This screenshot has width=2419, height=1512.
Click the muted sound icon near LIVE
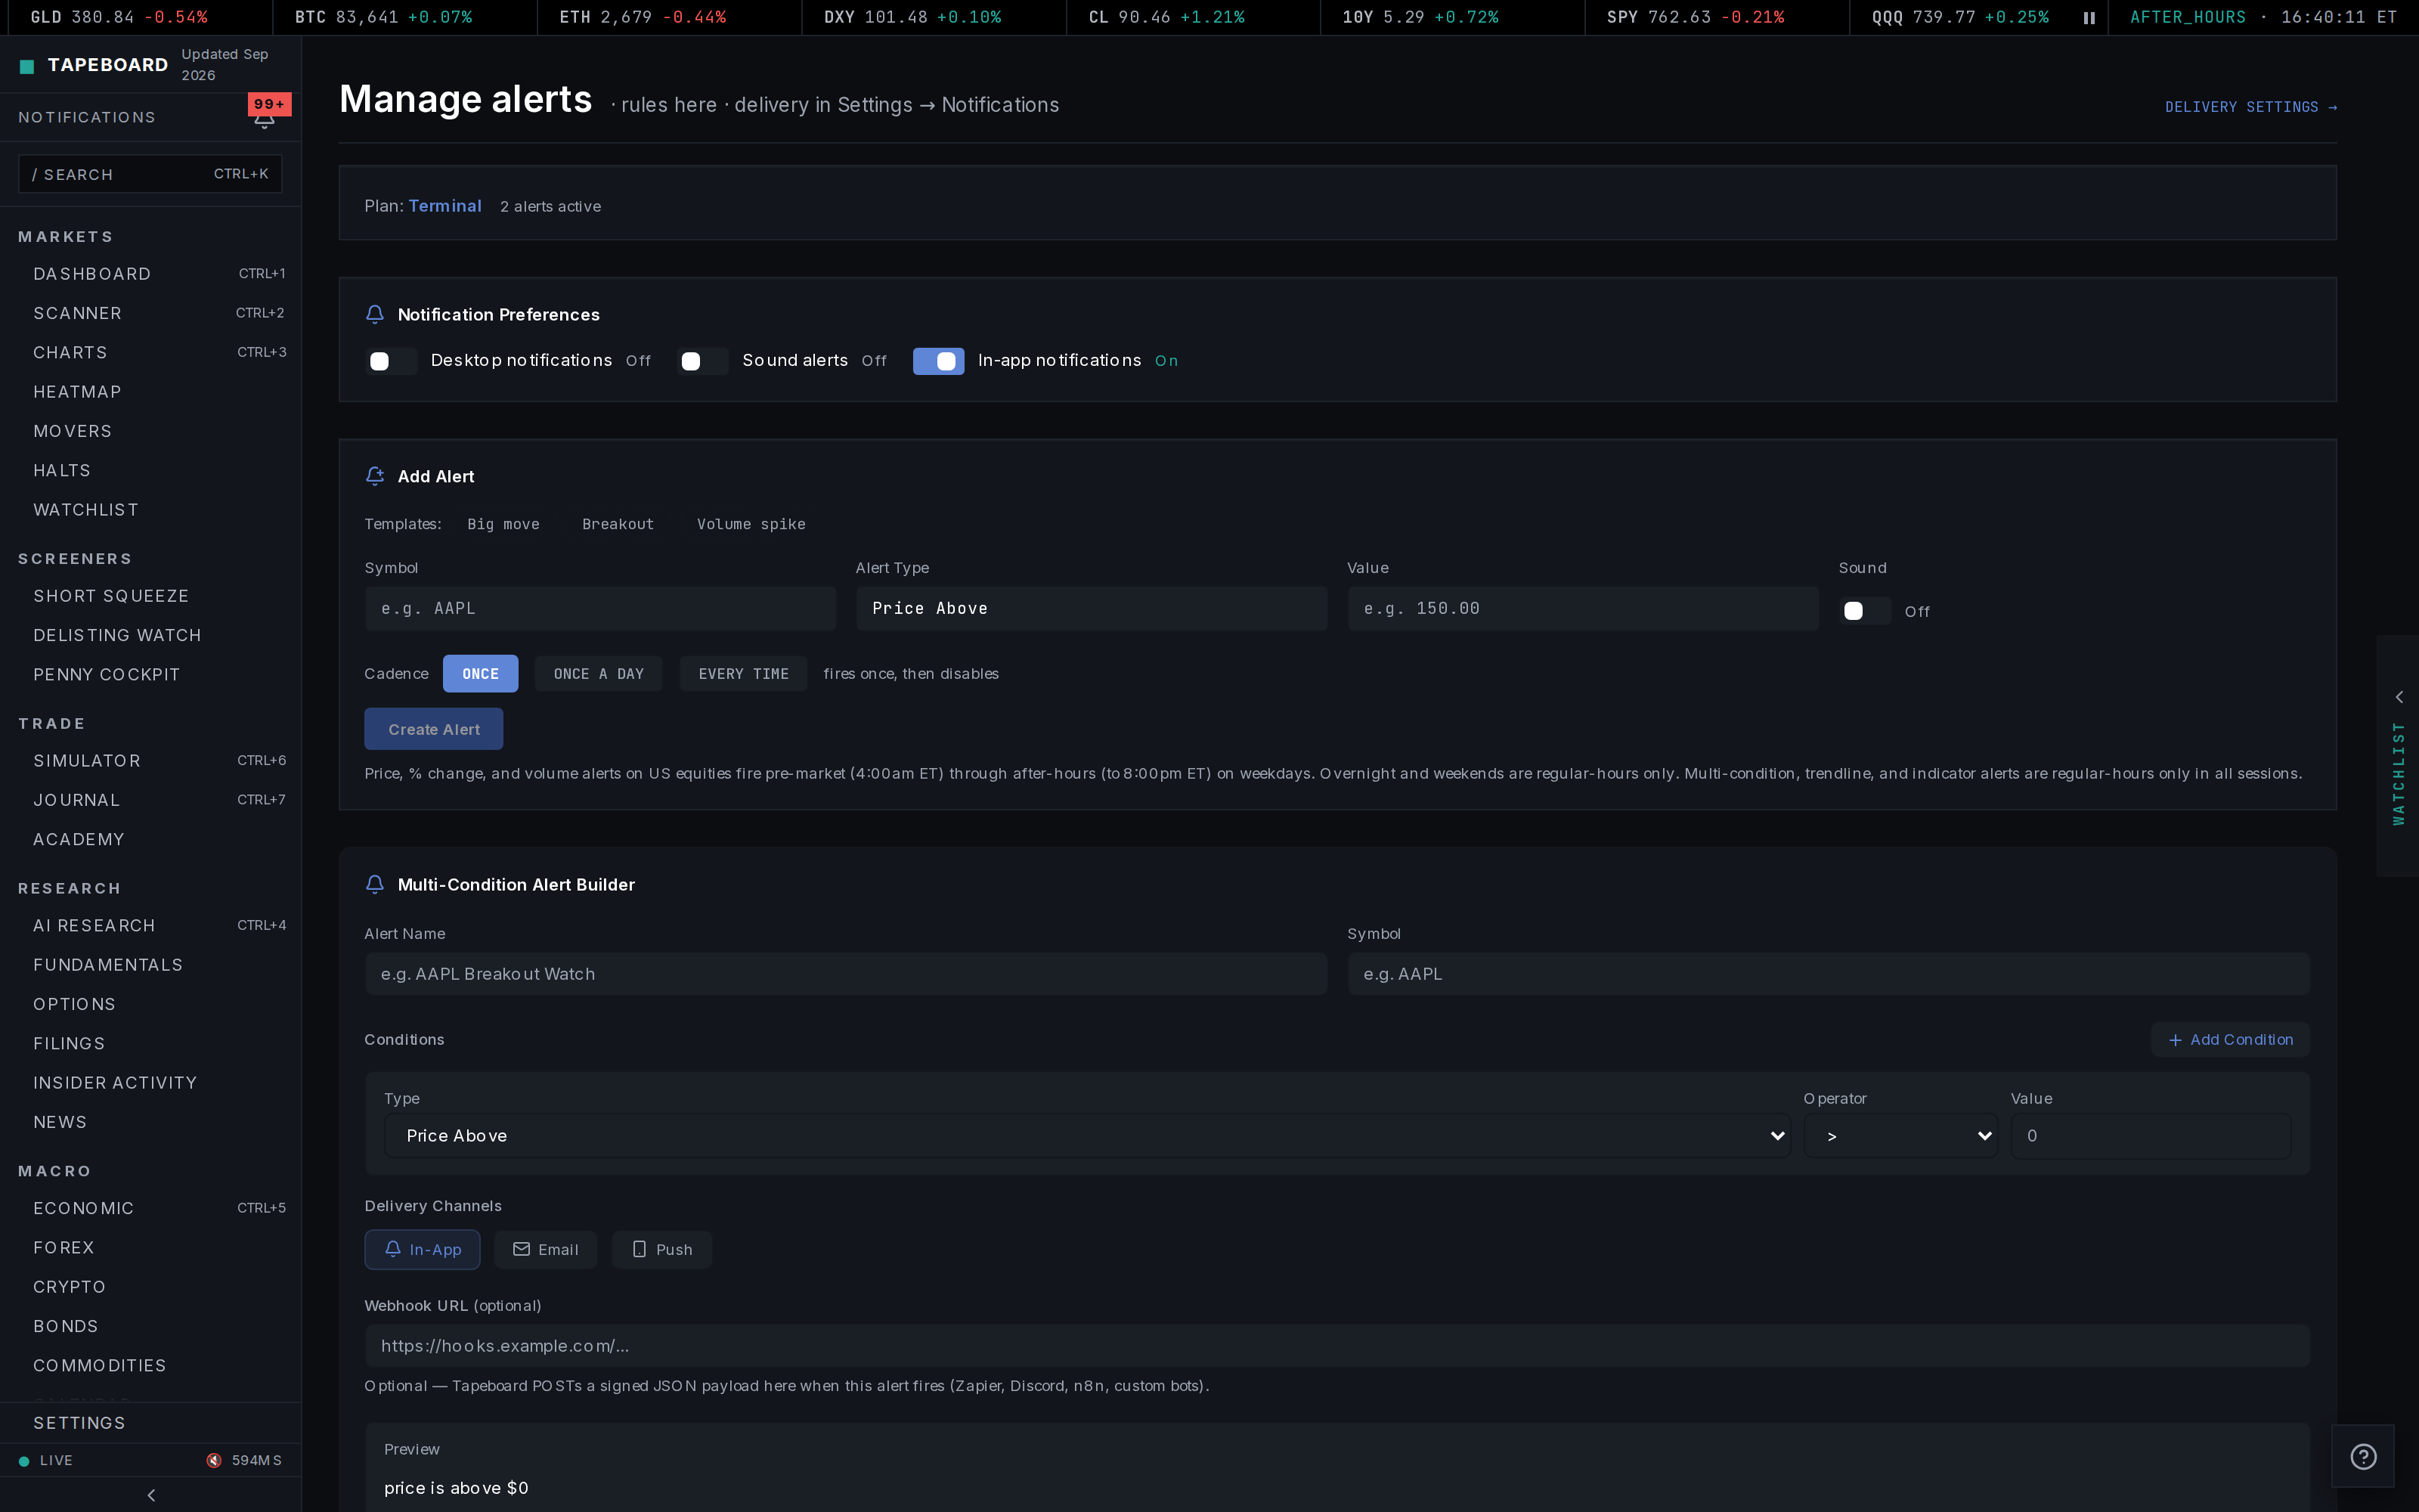tap(214, 1460)
